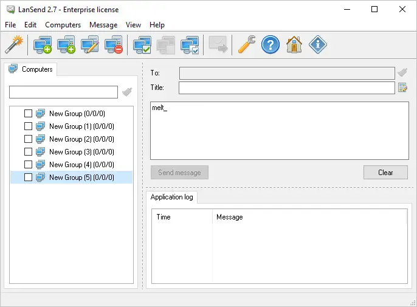Click the Send message button
Screen dimensions: 417x307
pos(179,173)
